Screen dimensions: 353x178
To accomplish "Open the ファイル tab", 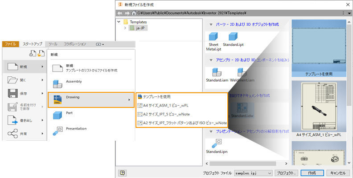I will point(10,44).
